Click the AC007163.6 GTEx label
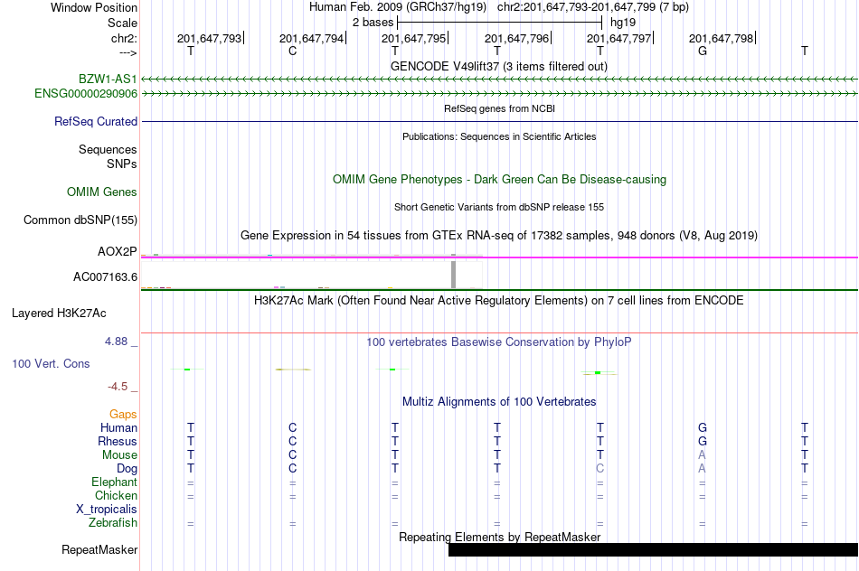Screen dimensions: 859x571 tap(105, 277)
